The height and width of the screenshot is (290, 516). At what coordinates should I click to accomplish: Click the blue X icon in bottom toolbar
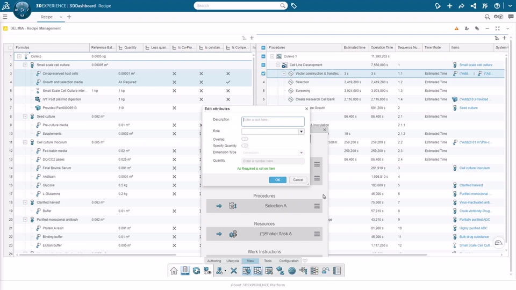tap(234, 271)
